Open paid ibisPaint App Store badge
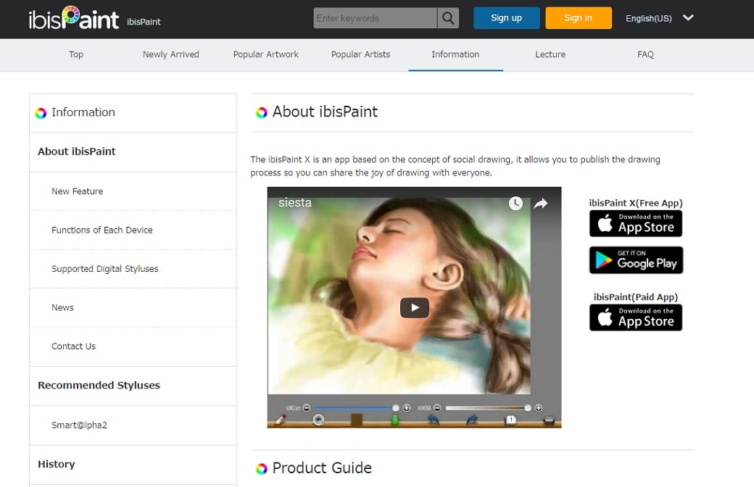 (635, 318)
